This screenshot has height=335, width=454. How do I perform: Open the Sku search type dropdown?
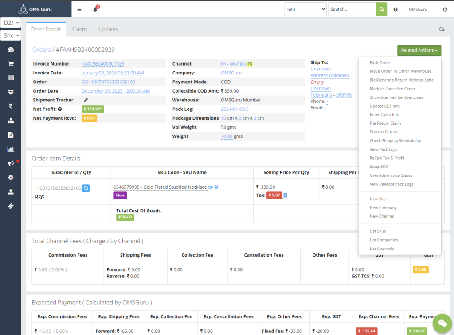305,9
